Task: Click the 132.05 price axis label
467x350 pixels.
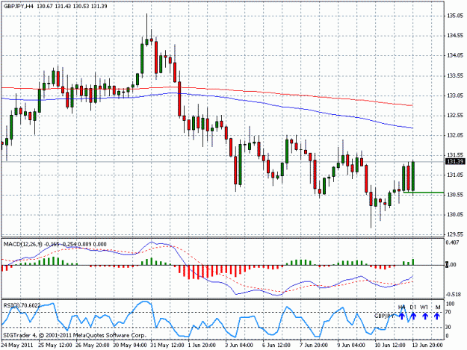Action: tap(455, 135)
